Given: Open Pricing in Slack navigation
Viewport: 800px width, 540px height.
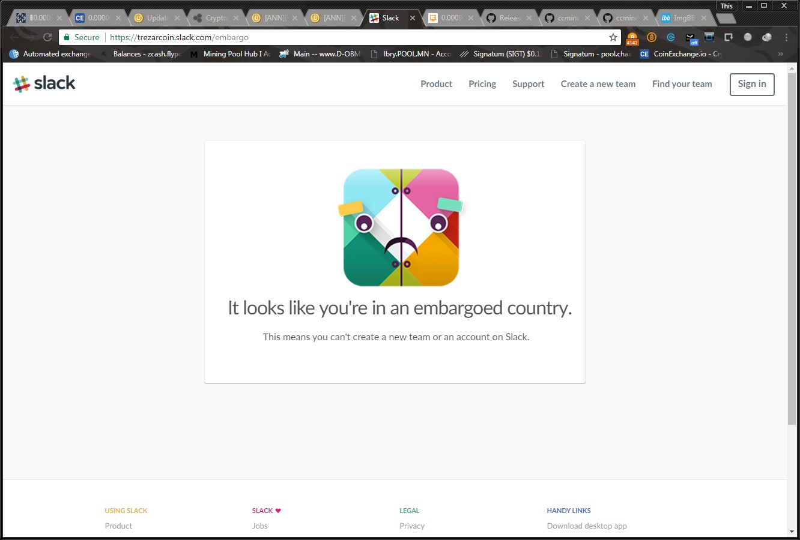Looking at the screenshot, I should click(x=482, y=84).
